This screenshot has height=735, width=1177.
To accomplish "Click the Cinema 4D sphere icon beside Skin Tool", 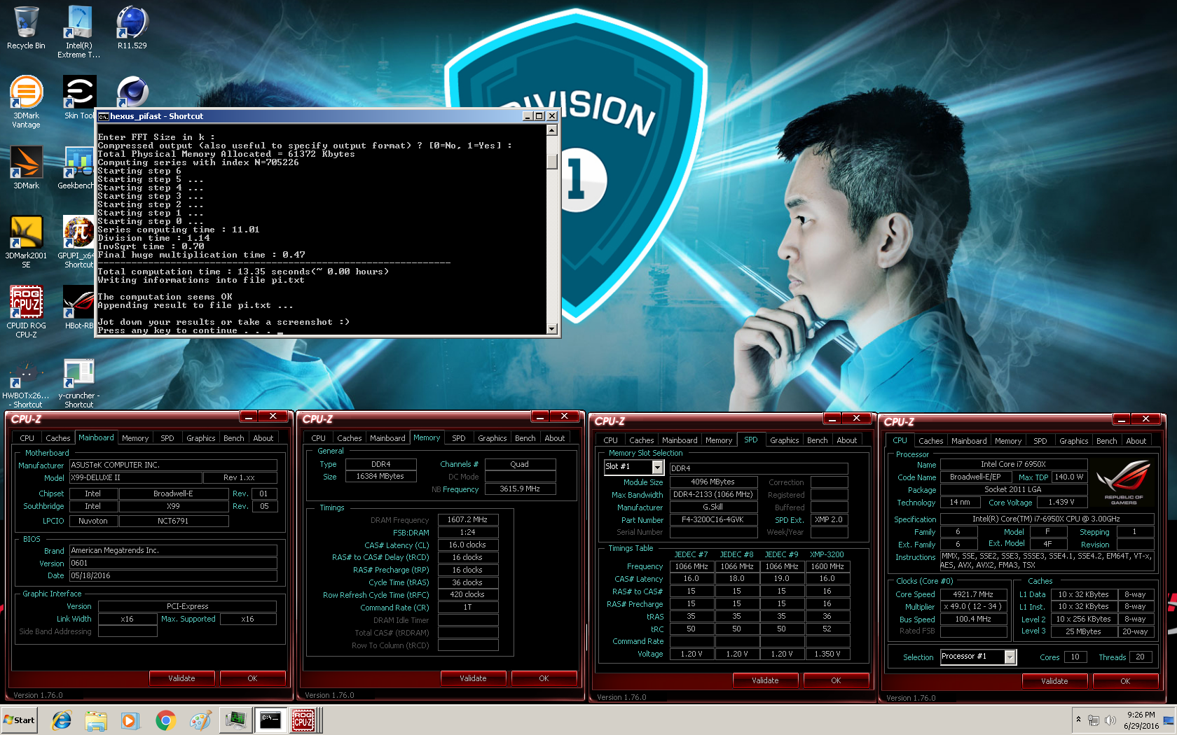I will click(132, 92).
